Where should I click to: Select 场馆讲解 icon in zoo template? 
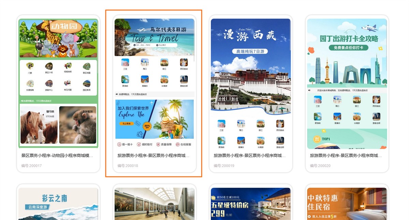68,66
